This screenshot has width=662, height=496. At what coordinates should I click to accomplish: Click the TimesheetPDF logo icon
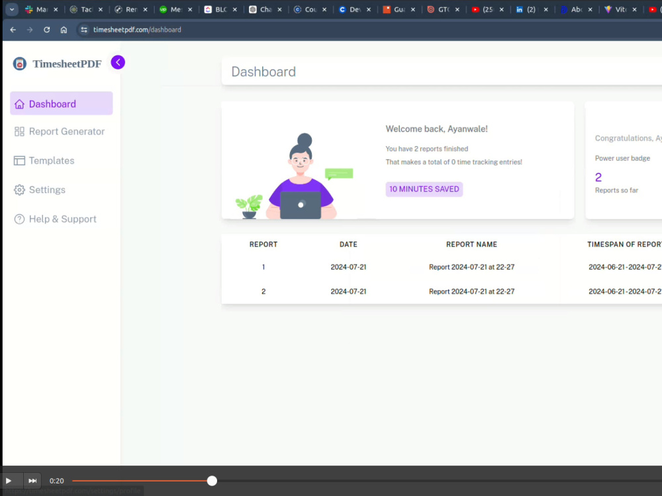click(x=19, y=63)
